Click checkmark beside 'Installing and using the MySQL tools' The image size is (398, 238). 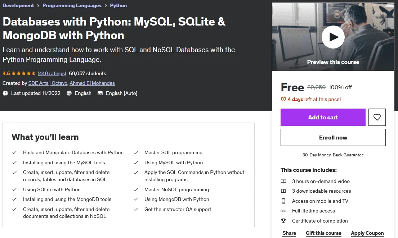point(14,163)
